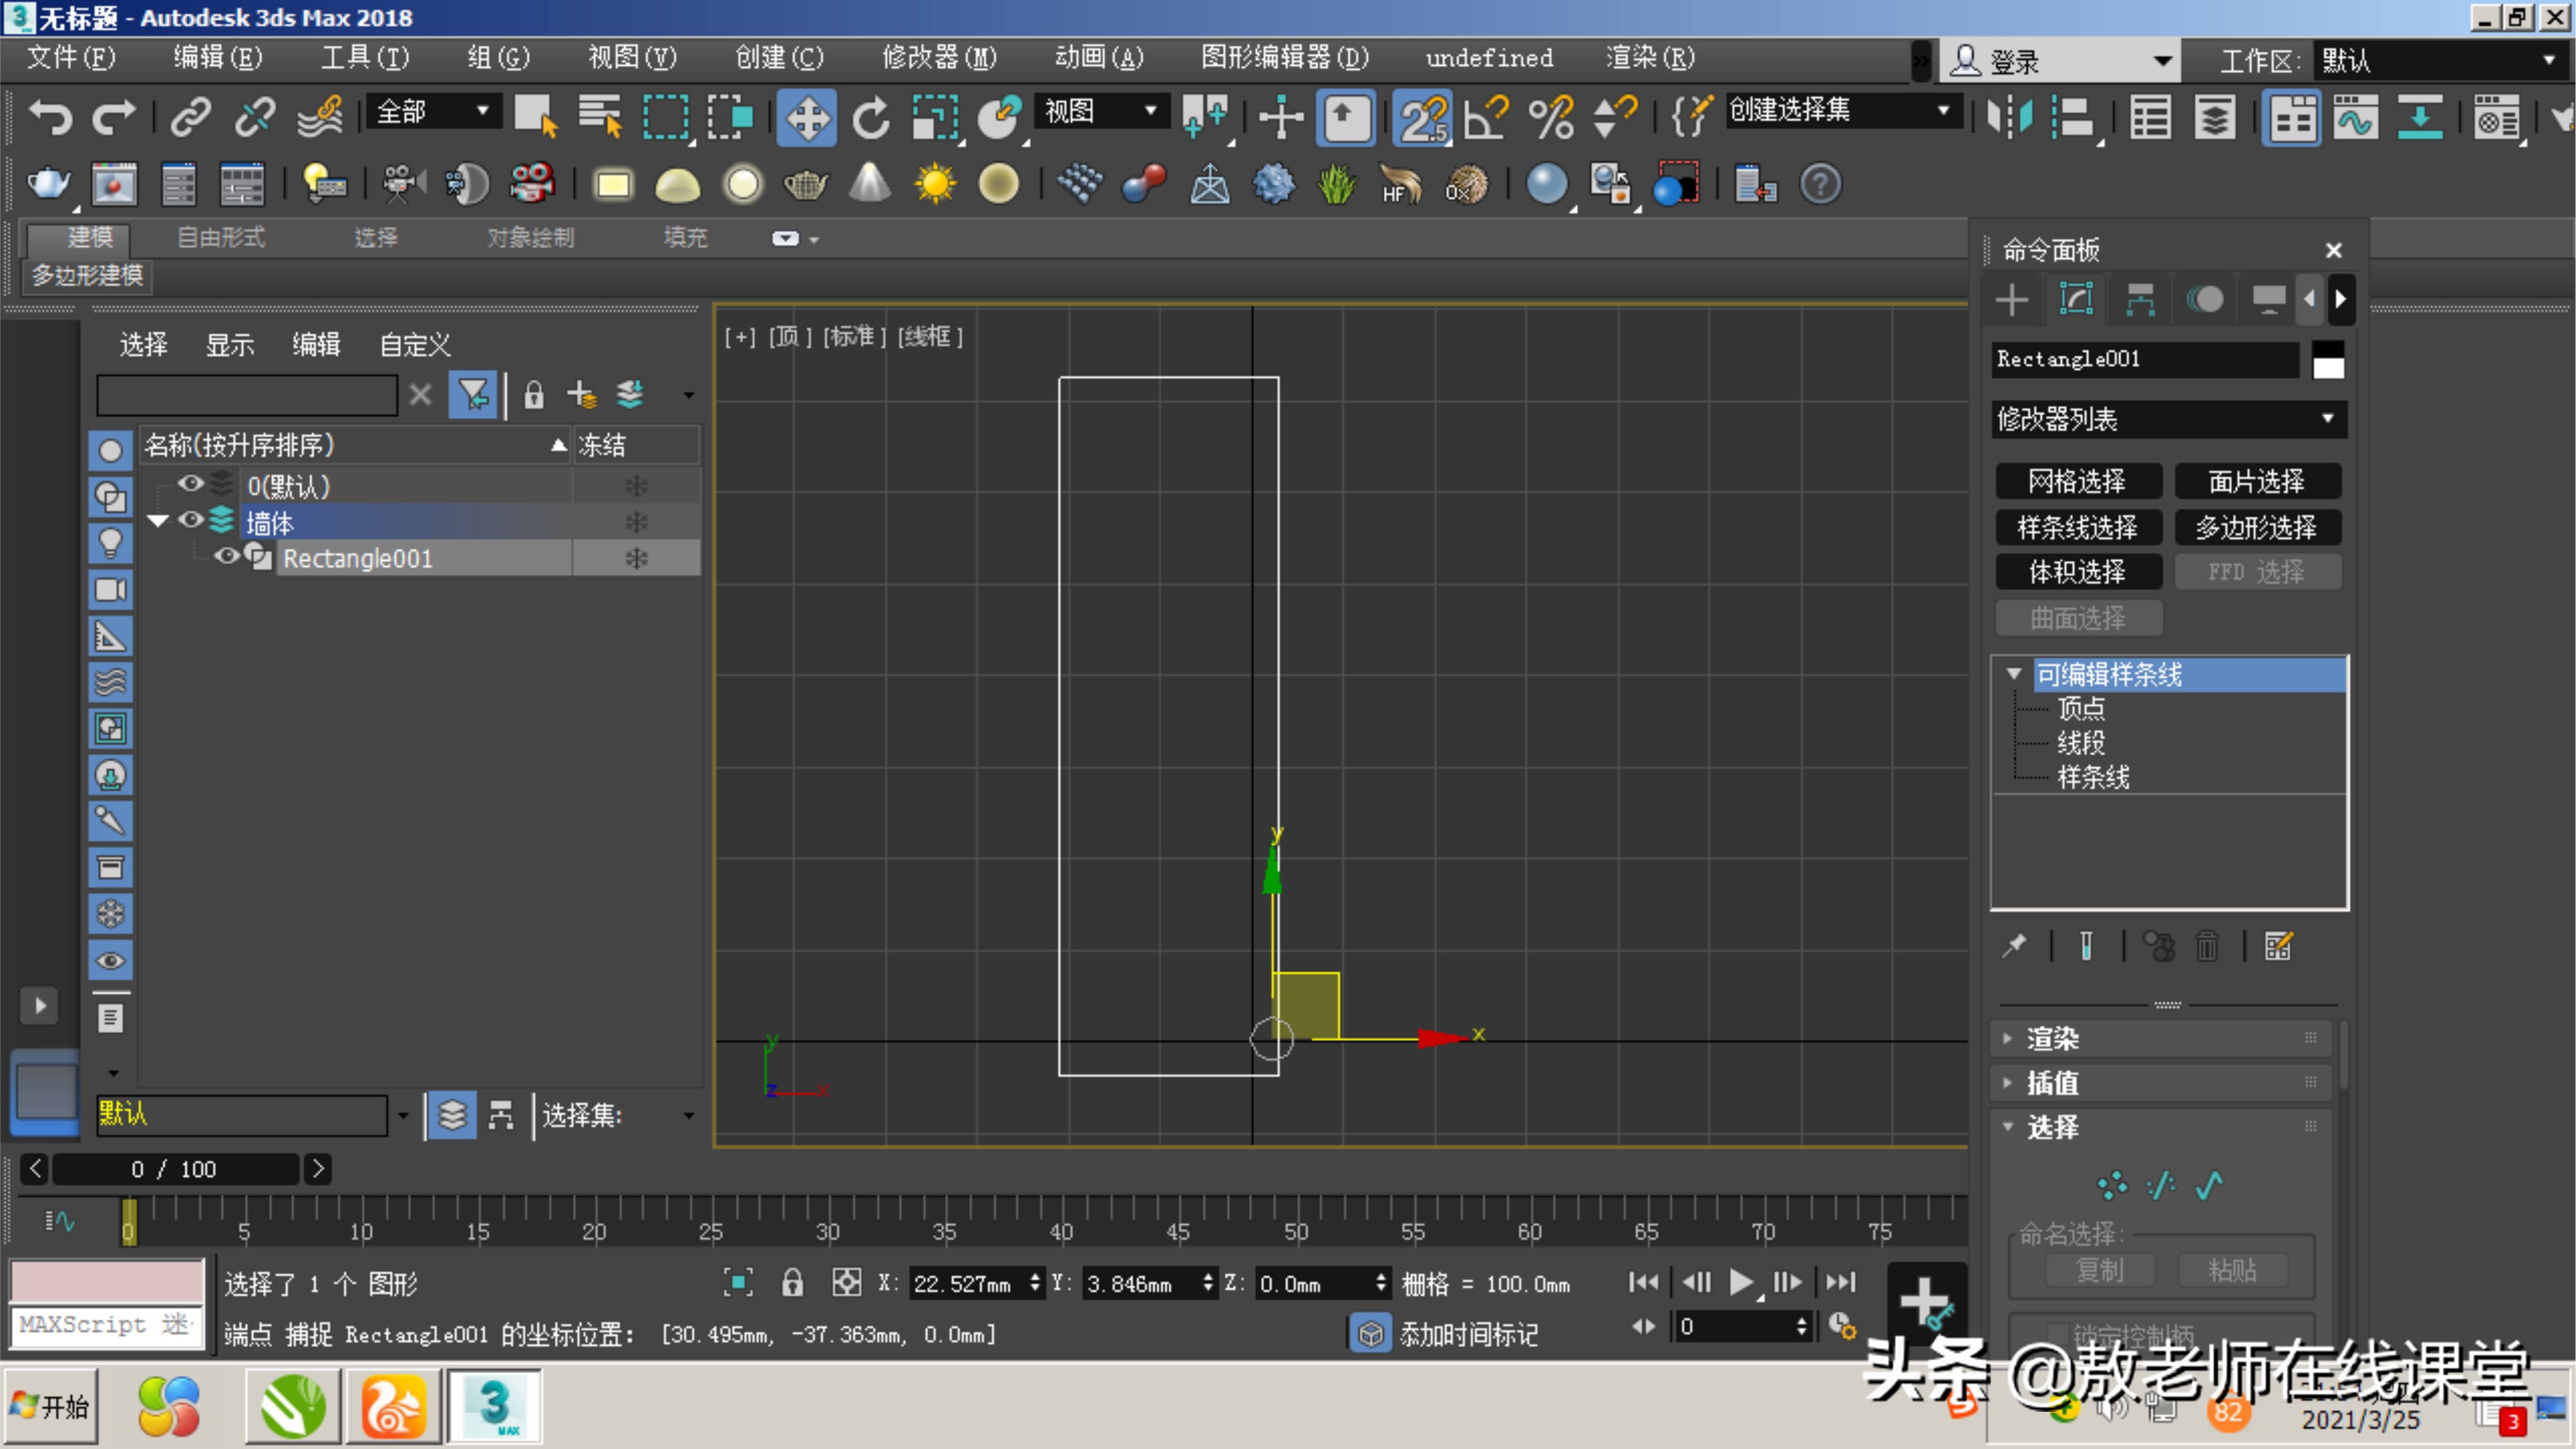
Task: Click the 样条线选择 button
Action: click(x=2079, y=527)
